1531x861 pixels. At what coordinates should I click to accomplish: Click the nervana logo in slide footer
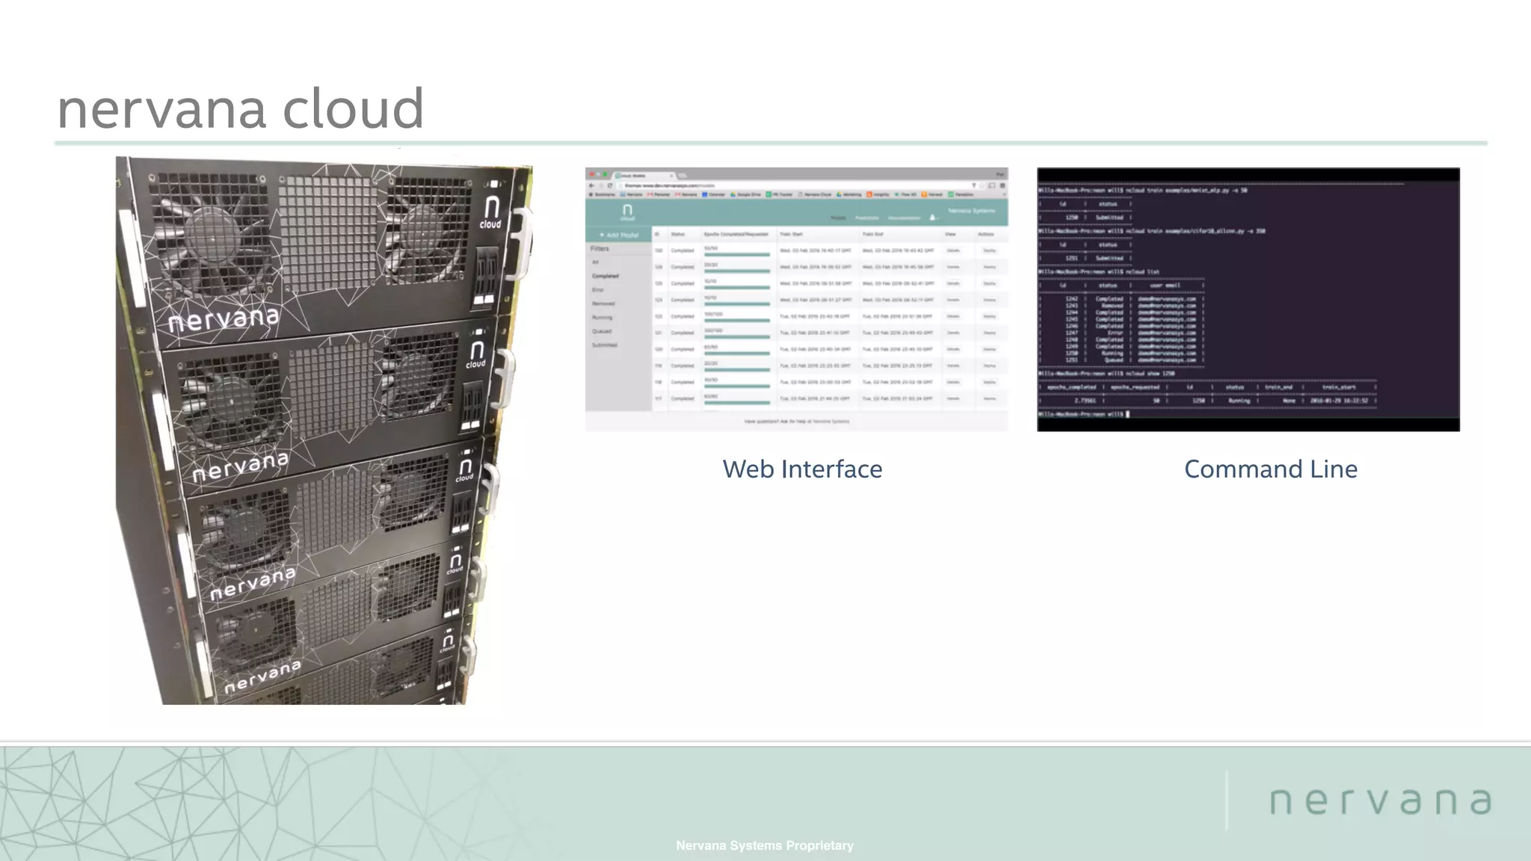pos(1381,800)
